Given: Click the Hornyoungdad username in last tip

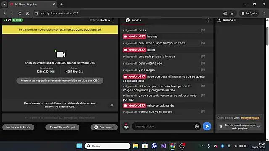Looking at the screenshot, I should (x=250, y=118).
